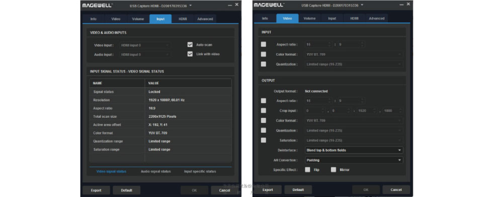Open device selector arrow in left window title
Image resolution: width=483 pixels, height=197 pixels.
190,6
